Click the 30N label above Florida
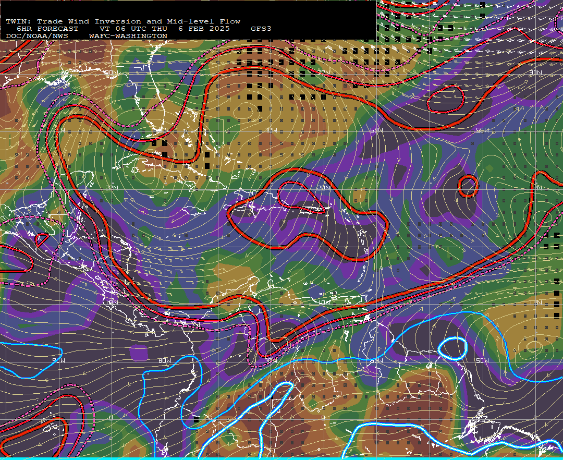Screen dimensions: 563x460 point(112,73)
